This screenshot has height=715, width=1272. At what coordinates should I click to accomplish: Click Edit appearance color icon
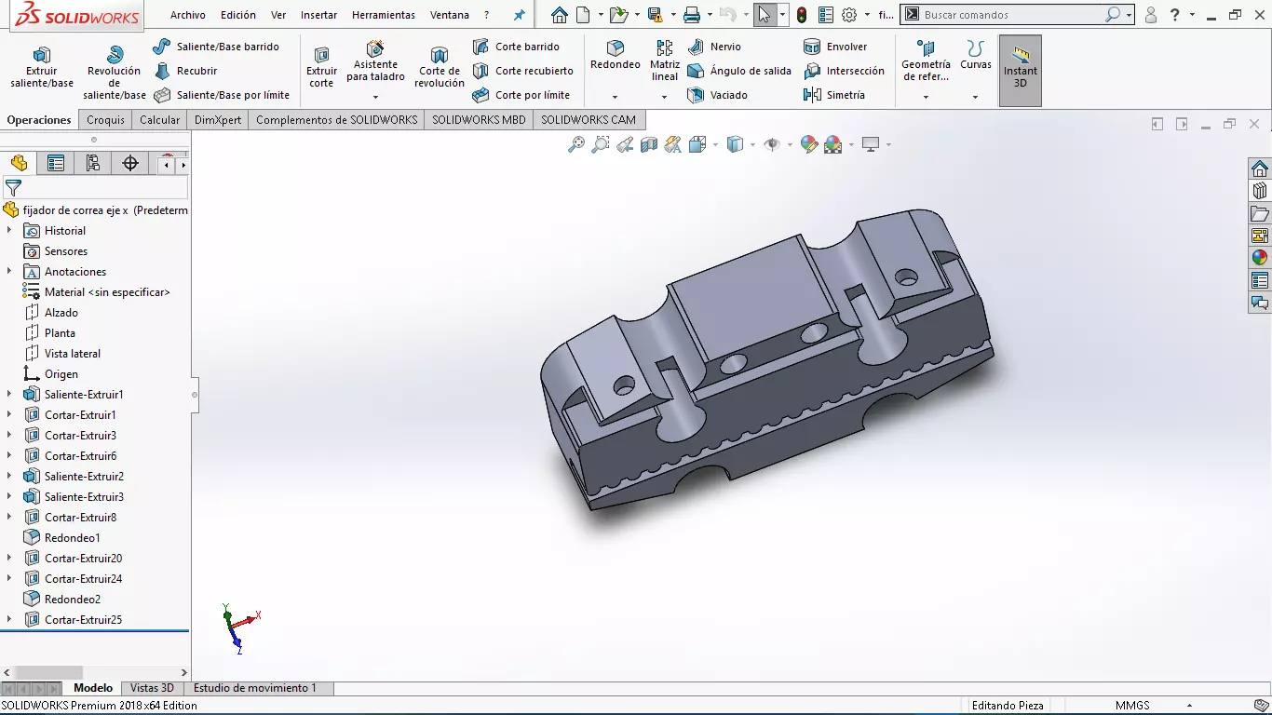808,144
